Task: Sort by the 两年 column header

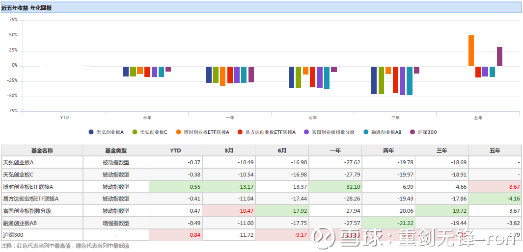Action: tap(388, 151)
